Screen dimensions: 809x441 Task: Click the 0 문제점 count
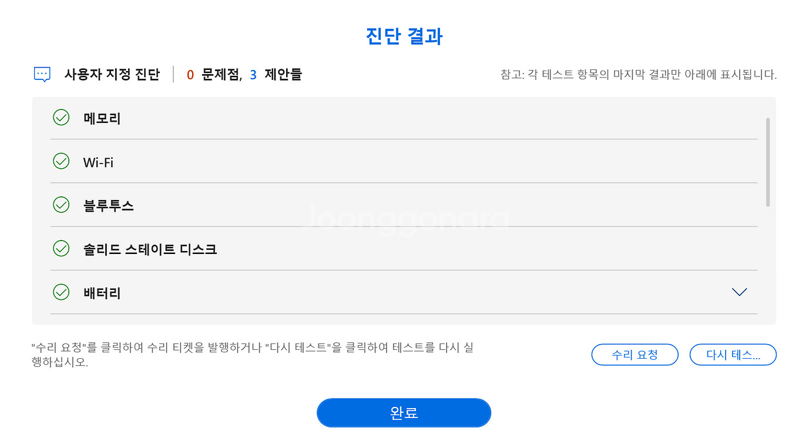tap(214, 75)
